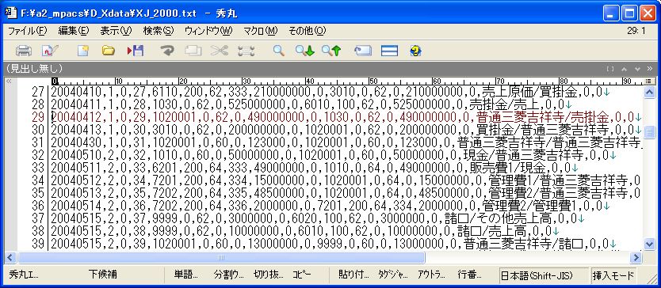Open a file with the folder icon
The height and width of the screenshot is (288, 661).
[x=109, y=51]
